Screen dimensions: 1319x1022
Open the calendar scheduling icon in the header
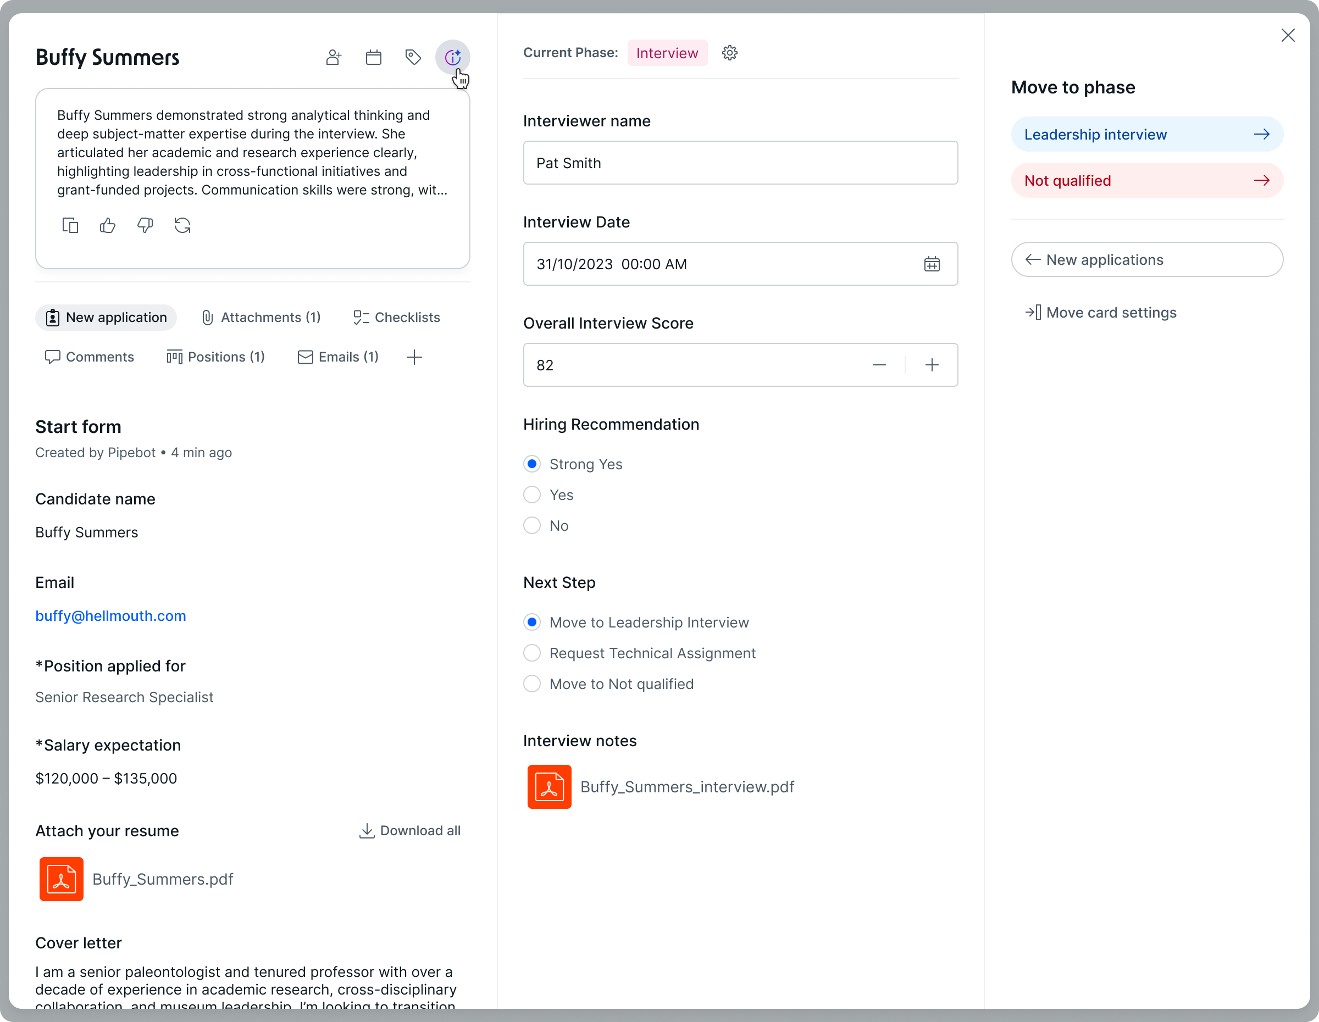click(x=373, y=57)
